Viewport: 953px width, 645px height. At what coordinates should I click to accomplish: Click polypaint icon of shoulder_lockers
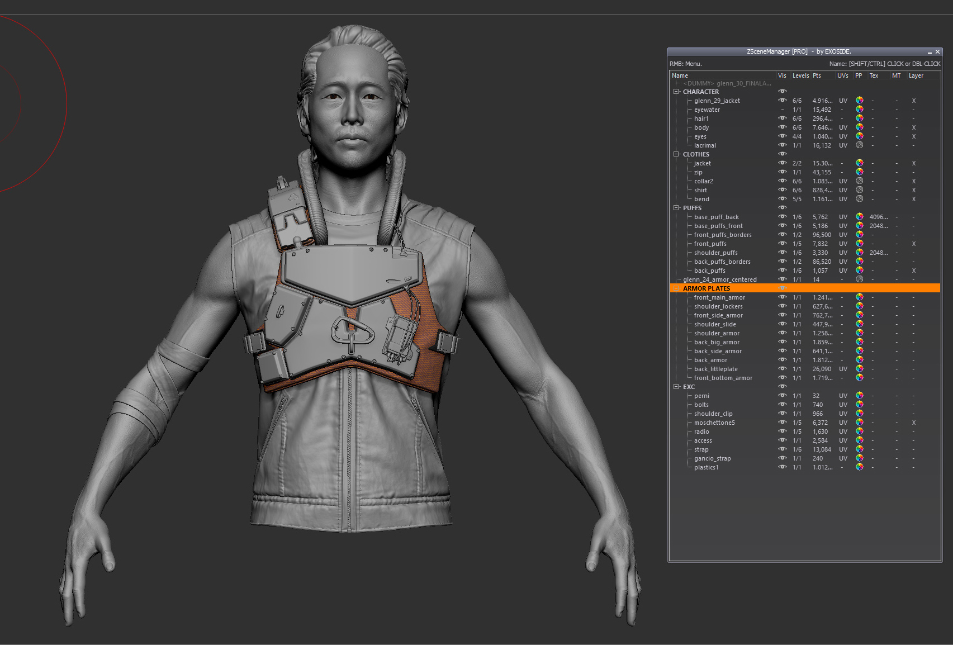pyautogui.click(x=860, y=306)
